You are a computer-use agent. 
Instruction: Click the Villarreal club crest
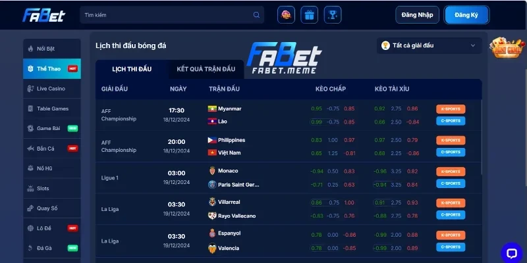point(212,202)
